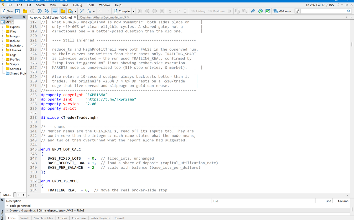Open the Debug menu
This screenshot has height=220, width=354.
point(78,5)
